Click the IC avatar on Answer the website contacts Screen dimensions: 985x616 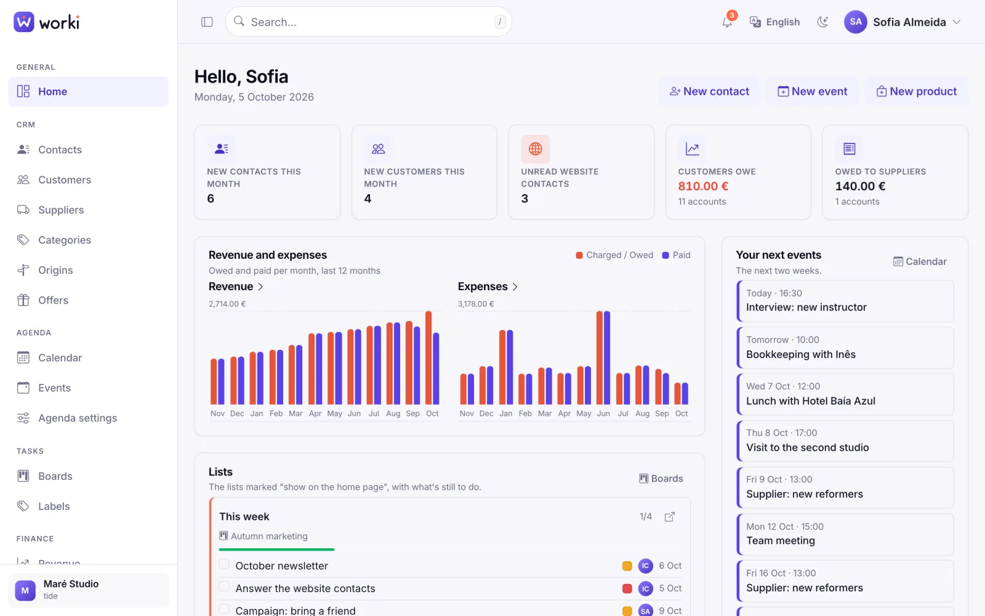tap(645, 588)
